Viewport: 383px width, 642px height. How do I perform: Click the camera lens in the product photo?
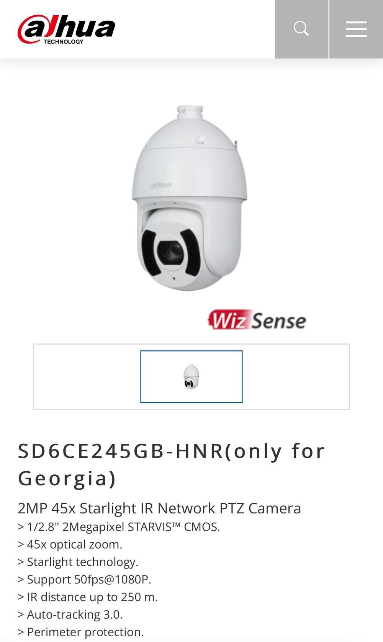(171, 253)
